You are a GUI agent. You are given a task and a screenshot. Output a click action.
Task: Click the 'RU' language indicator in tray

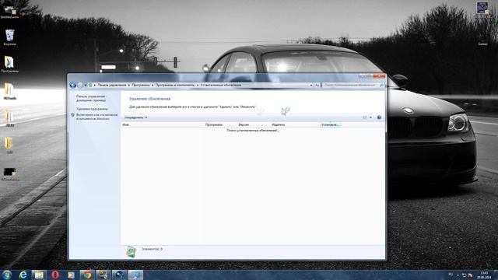(x=451, y=275)
